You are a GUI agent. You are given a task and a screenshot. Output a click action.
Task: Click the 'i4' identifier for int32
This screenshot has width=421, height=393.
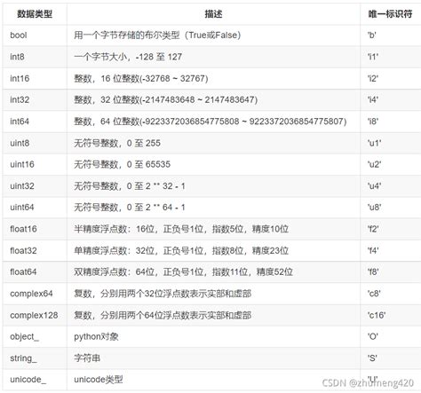[x=373, y=99]
